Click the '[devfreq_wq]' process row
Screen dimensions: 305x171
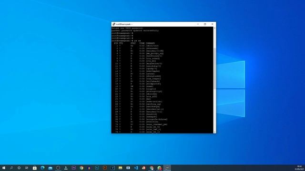pyautogui.click(x=138, y=104)
